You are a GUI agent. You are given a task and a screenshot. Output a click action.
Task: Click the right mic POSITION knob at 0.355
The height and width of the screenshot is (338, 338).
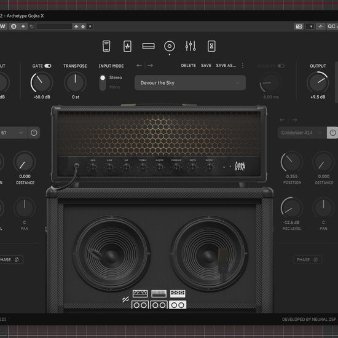pyautogui.click(x=292, y=162)
